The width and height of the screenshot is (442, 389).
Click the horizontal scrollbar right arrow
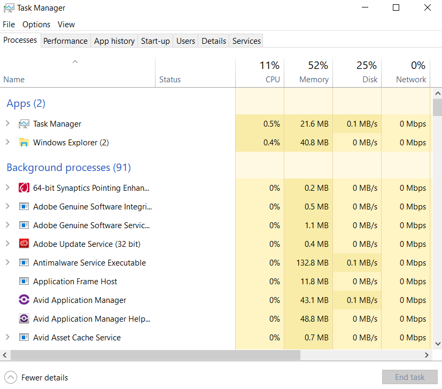tap(427, 355)
